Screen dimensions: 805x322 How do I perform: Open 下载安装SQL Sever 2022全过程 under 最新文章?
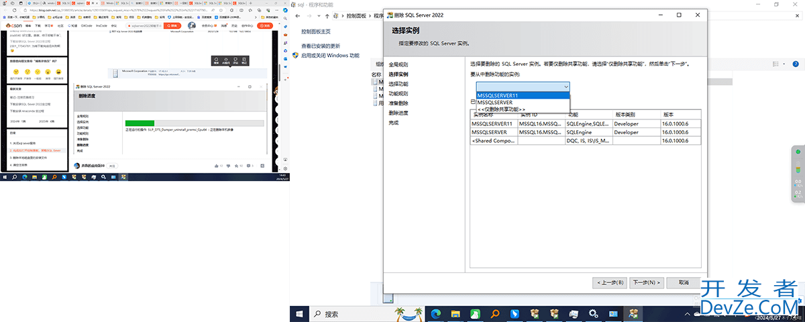[30, 104]
